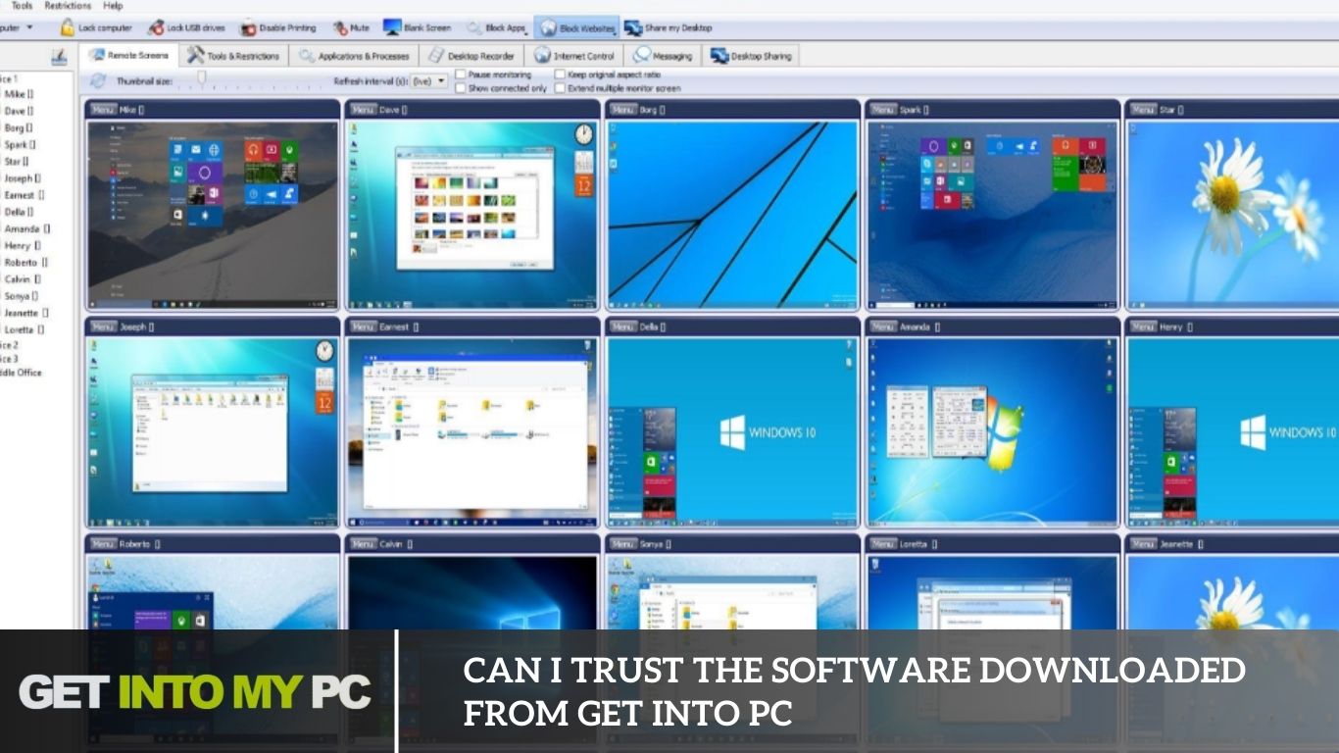The image size is (1339, 753).
Task: Open the Messaging tab
Action: 664,56
